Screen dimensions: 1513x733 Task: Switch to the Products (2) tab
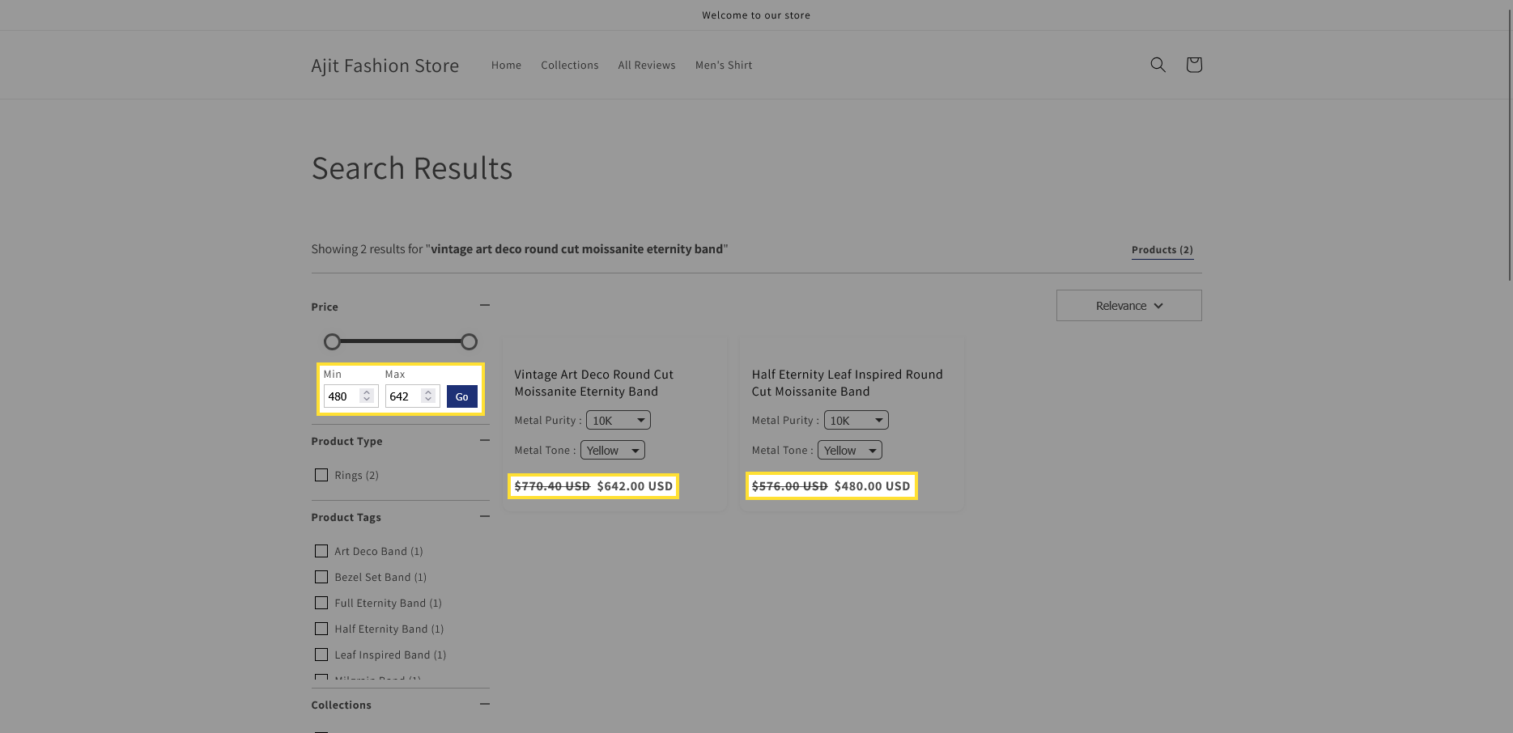tap(1162, 250)
